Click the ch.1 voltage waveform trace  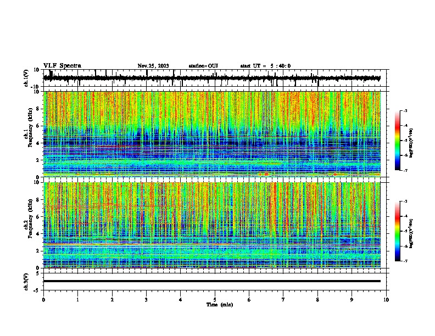[211, 78]
